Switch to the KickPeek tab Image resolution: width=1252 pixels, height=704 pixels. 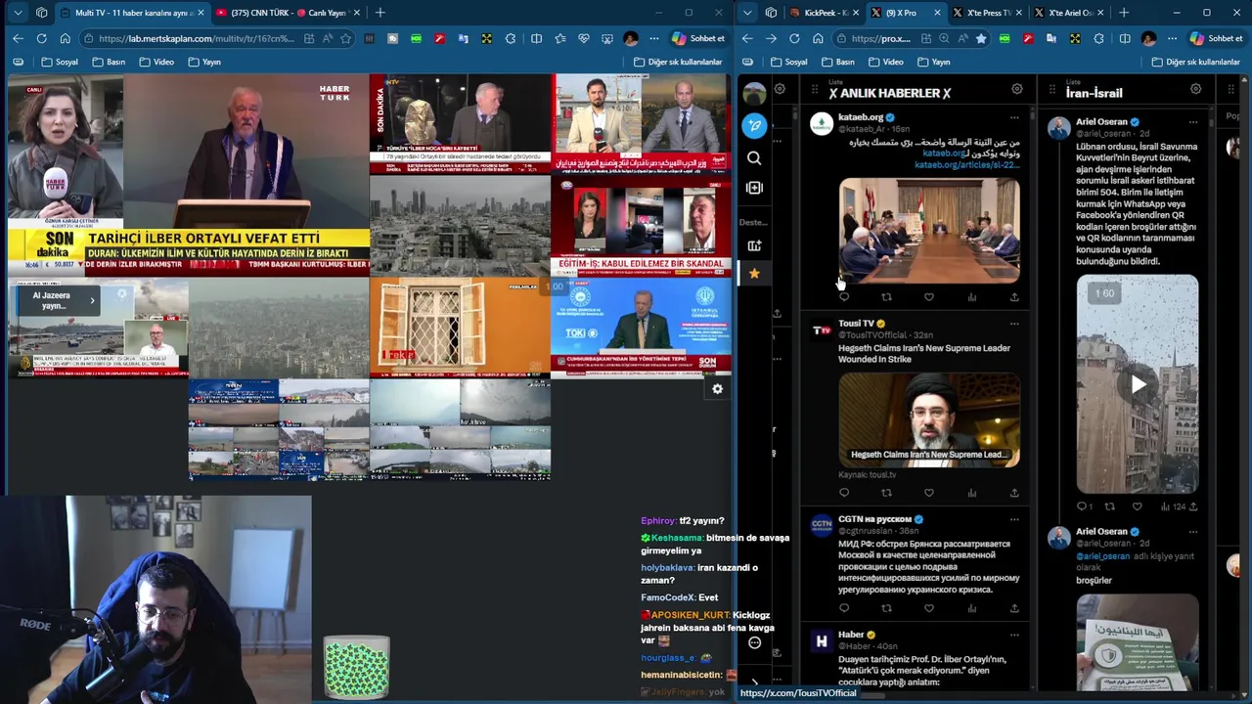tap(824, 13)
